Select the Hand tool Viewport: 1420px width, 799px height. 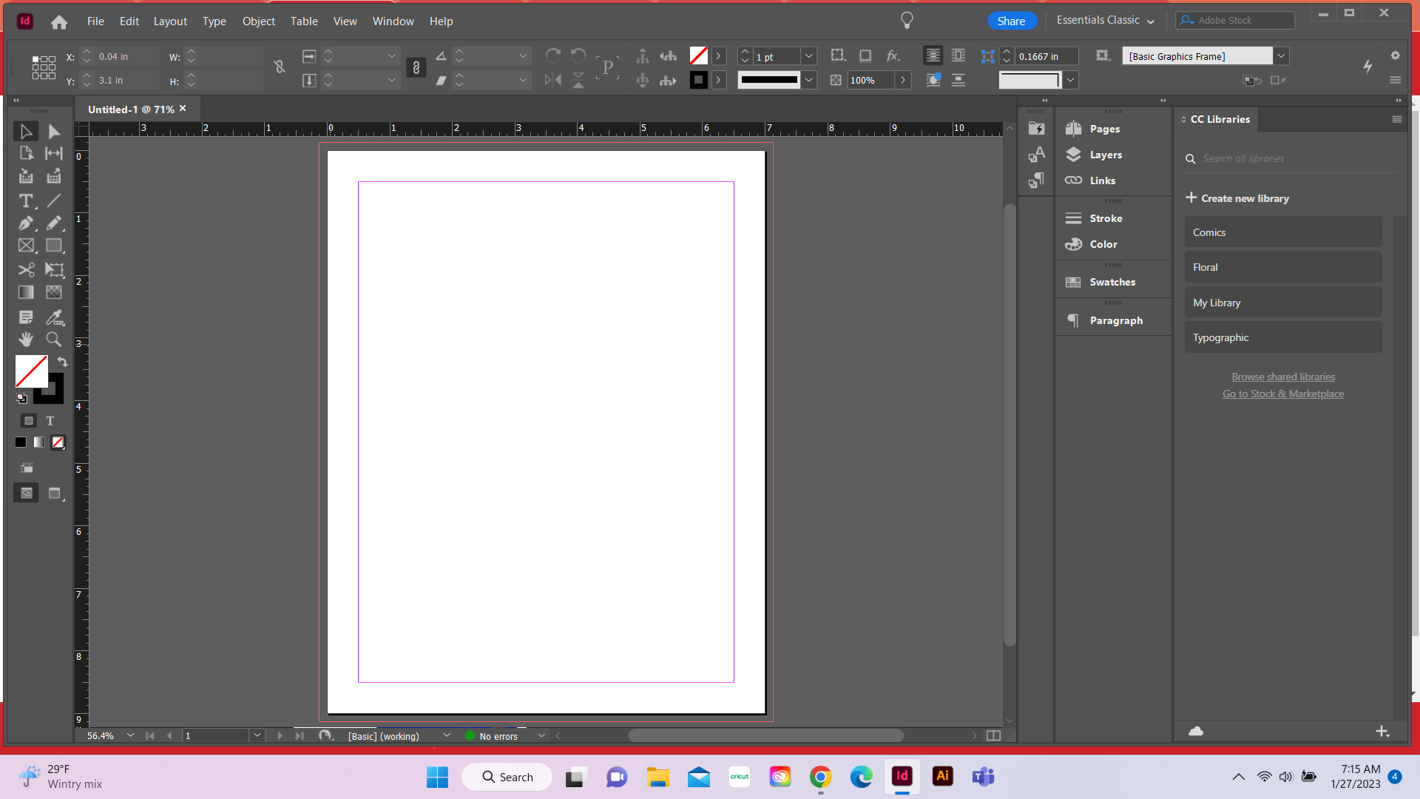[x=26, y=340]
